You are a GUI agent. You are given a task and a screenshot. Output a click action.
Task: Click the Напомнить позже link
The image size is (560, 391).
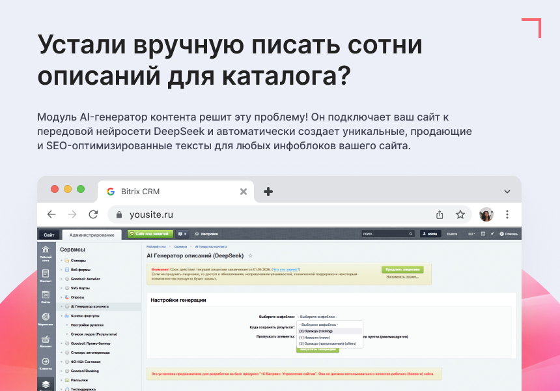[402, 276]
